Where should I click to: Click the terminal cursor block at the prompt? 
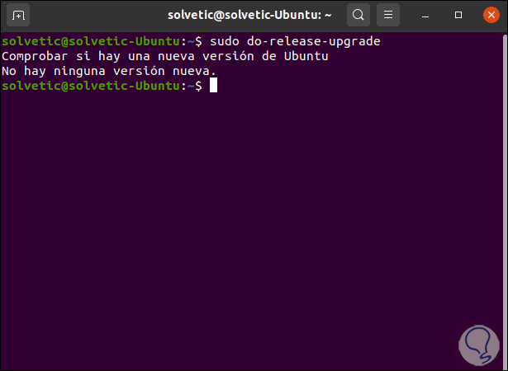point(213,86)
